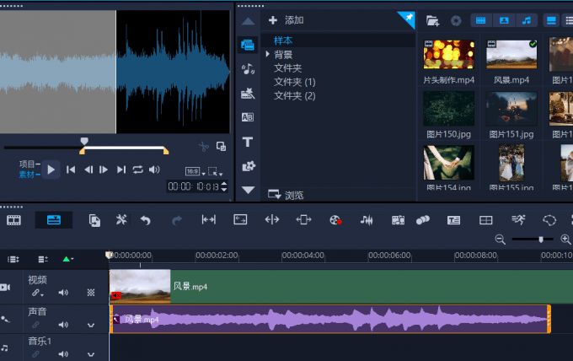Switch library to thumbnail view
The width and height of the screenshot is (573, 361).
551,20
